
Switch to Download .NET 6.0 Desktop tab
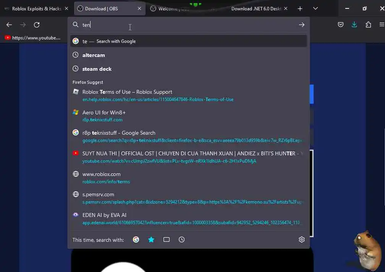[256, 8]
